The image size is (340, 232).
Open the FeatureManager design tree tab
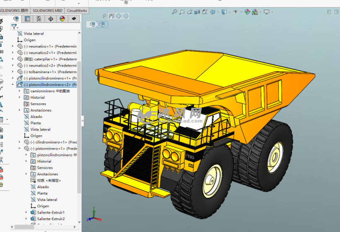(x=16, y=19)
